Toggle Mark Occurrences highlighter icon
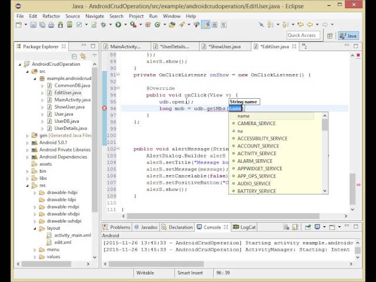The height and width of the screenshot is (282, 376). pyautogui.click(x=206, y=25)
